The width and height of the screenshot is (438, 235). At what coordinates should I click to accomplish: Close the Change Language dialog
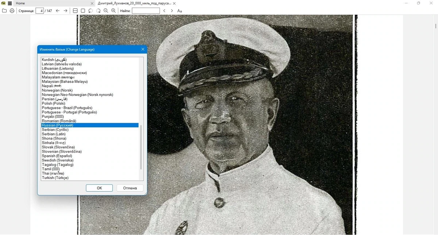[143, 49]
